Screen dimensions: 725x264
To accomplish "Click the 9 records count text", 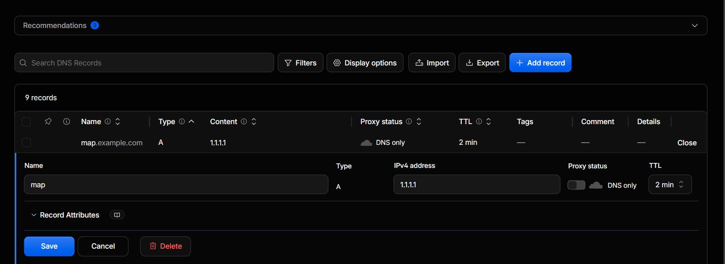I will (x=41, y=97).
